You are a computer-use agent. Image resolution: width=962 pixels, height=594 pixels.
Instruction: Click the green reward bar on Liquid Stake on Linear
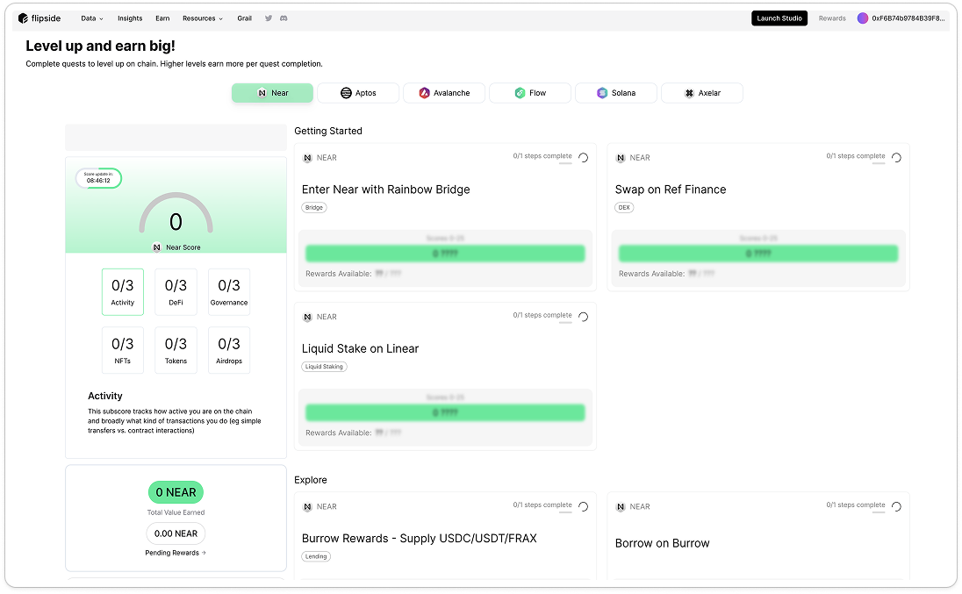pyautogui.click(x=445, y=412)
